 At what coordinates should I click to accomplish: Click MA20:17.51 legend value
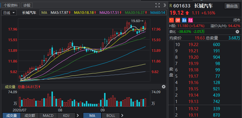(111, 13)
